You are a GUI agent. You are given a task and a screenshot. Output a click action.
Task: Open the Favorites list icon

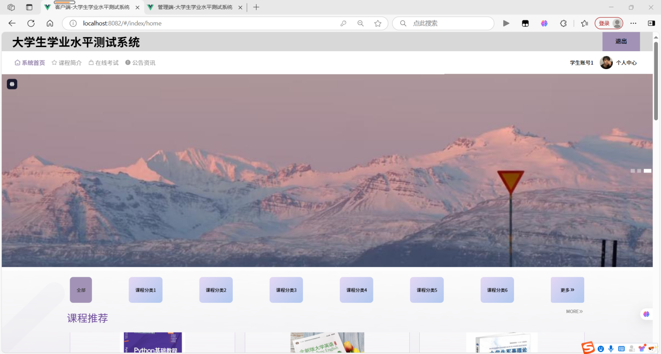click(584, 23)
